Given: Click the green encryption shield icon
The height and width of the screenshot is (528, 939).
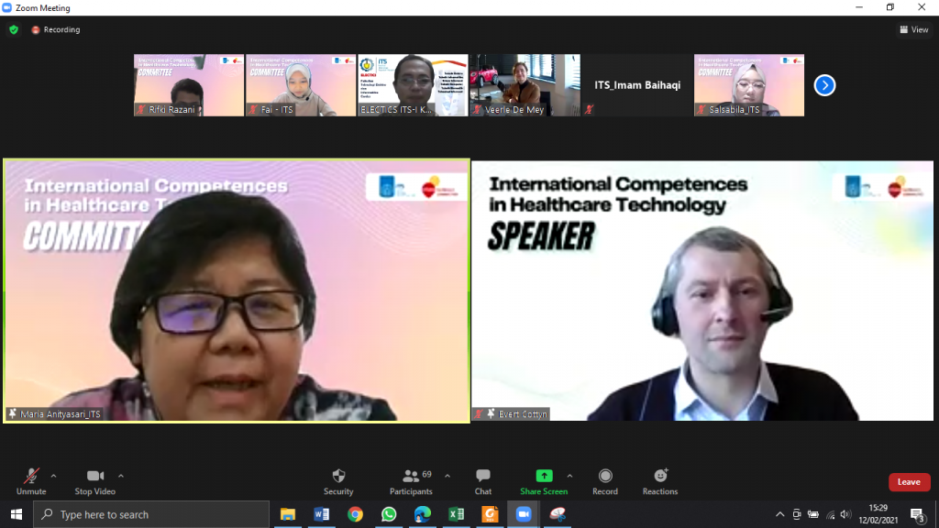Looking at the screenshot, I should pos(14,29).
